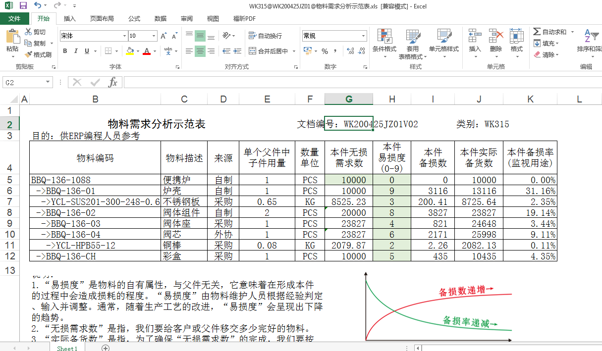Screen dimensions: 602x351
Task: Click the Cut (剪切) scissors icon
Action: click(x=29, y=32)
